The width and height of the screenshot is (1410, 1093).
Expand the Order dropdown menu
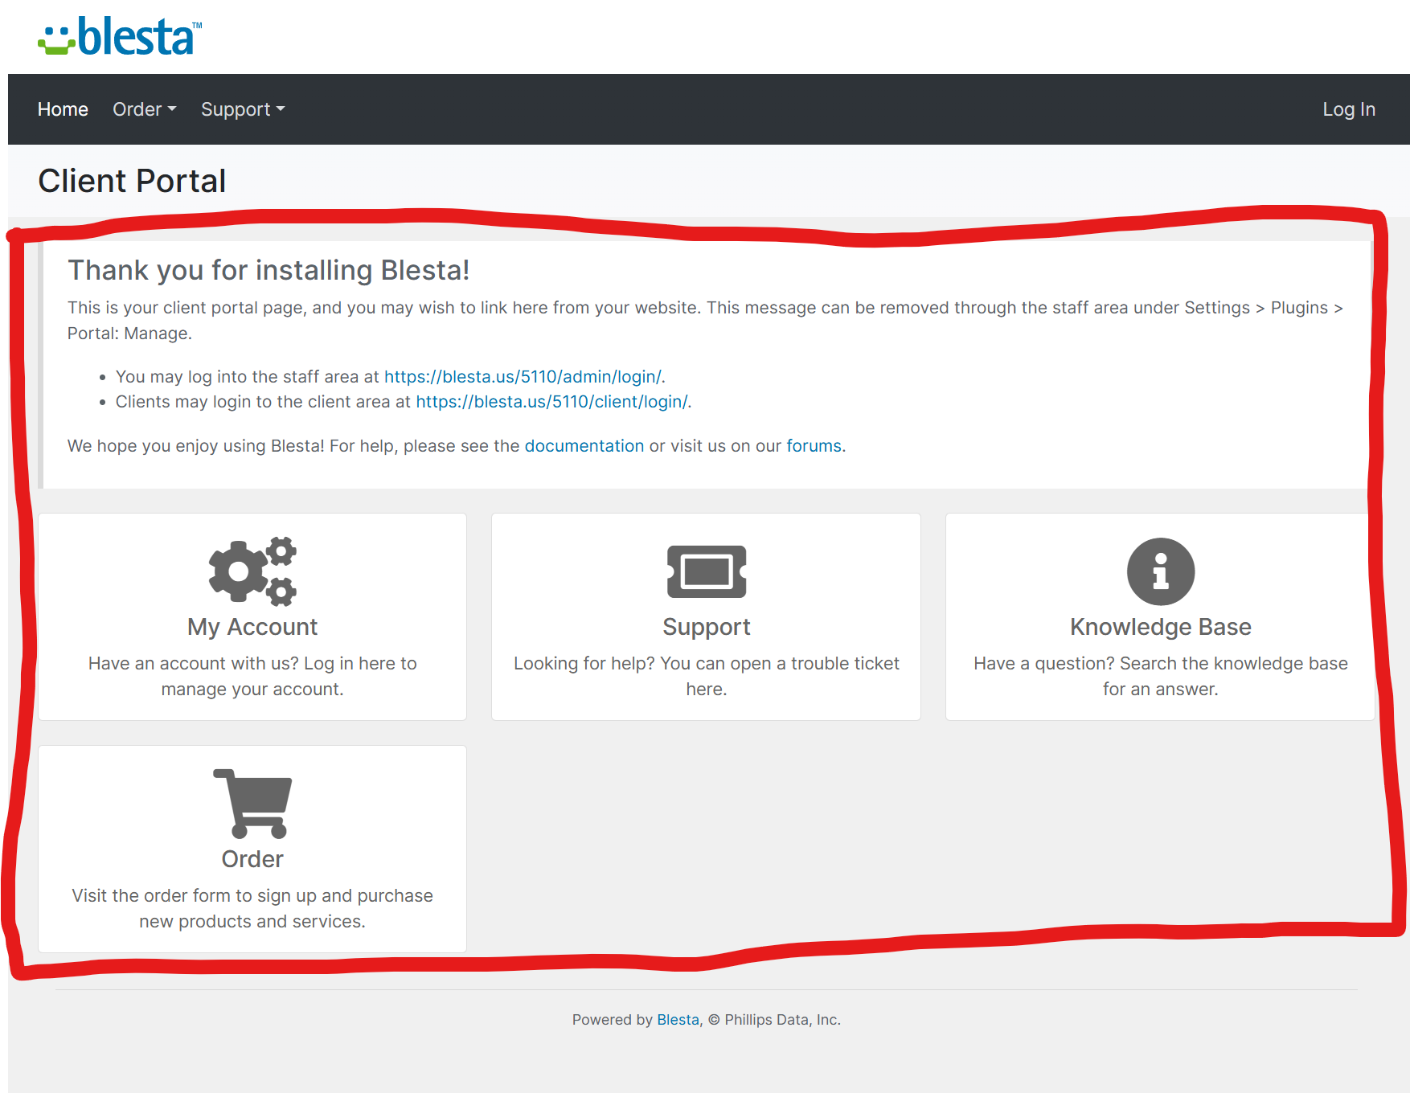click(x=145, y=109)
